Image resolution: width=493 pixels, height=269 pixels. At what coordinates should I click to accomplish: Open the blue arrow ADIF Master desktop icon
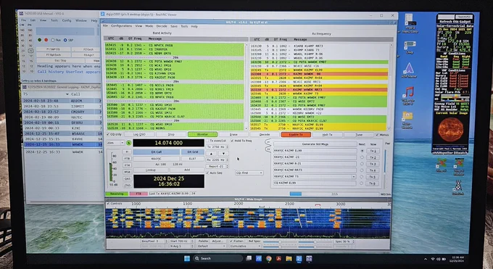pyautogui.click(x=409, y=69)
